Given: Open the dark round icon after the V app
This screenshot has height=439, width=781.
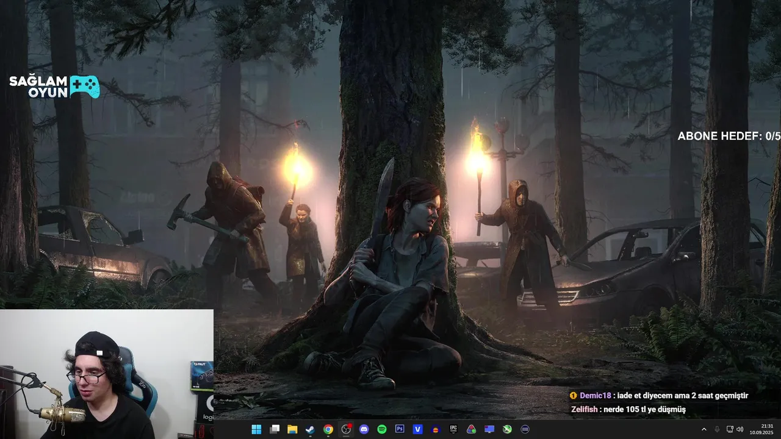Looking at the screenshot, I should click(436, 429).
